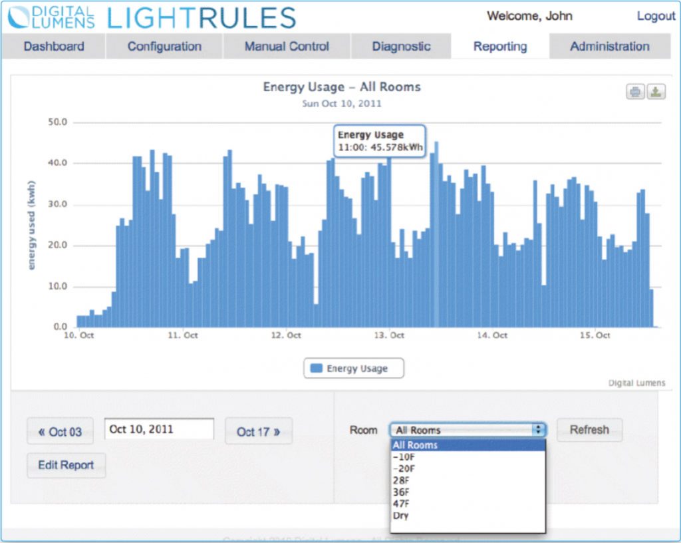Click the Digital Lumens logo
This screenshot has width=681, height=543.
[x=52, y=18]
